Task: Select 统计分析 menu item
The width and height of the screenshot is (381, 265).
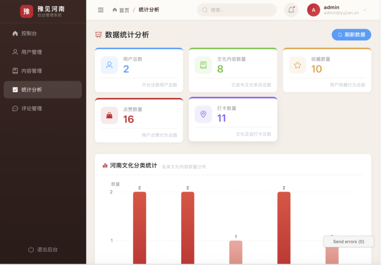Action: pyautogui.click(x=43, y=90)
